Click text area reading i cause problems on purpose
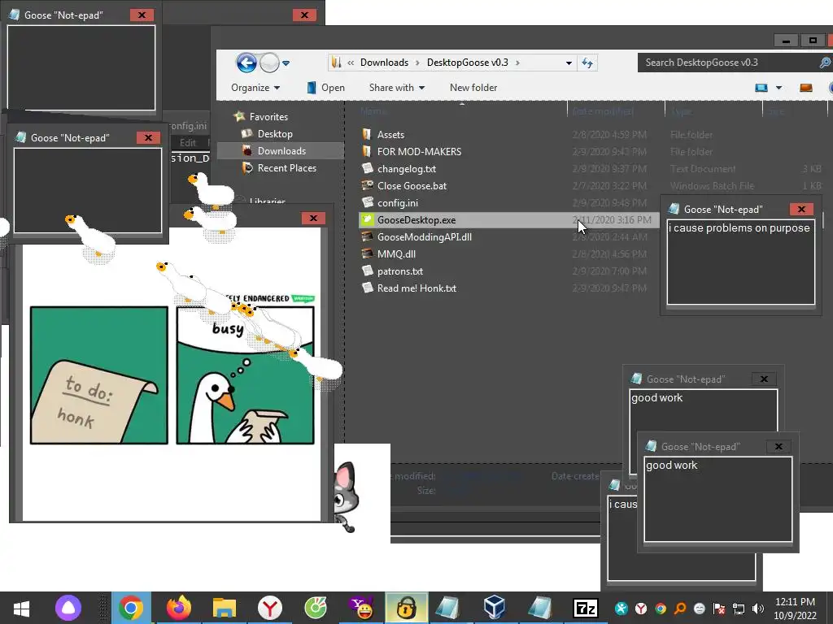Image resolution: width=833 pixels, height=624 pixels. coord(741,262)
